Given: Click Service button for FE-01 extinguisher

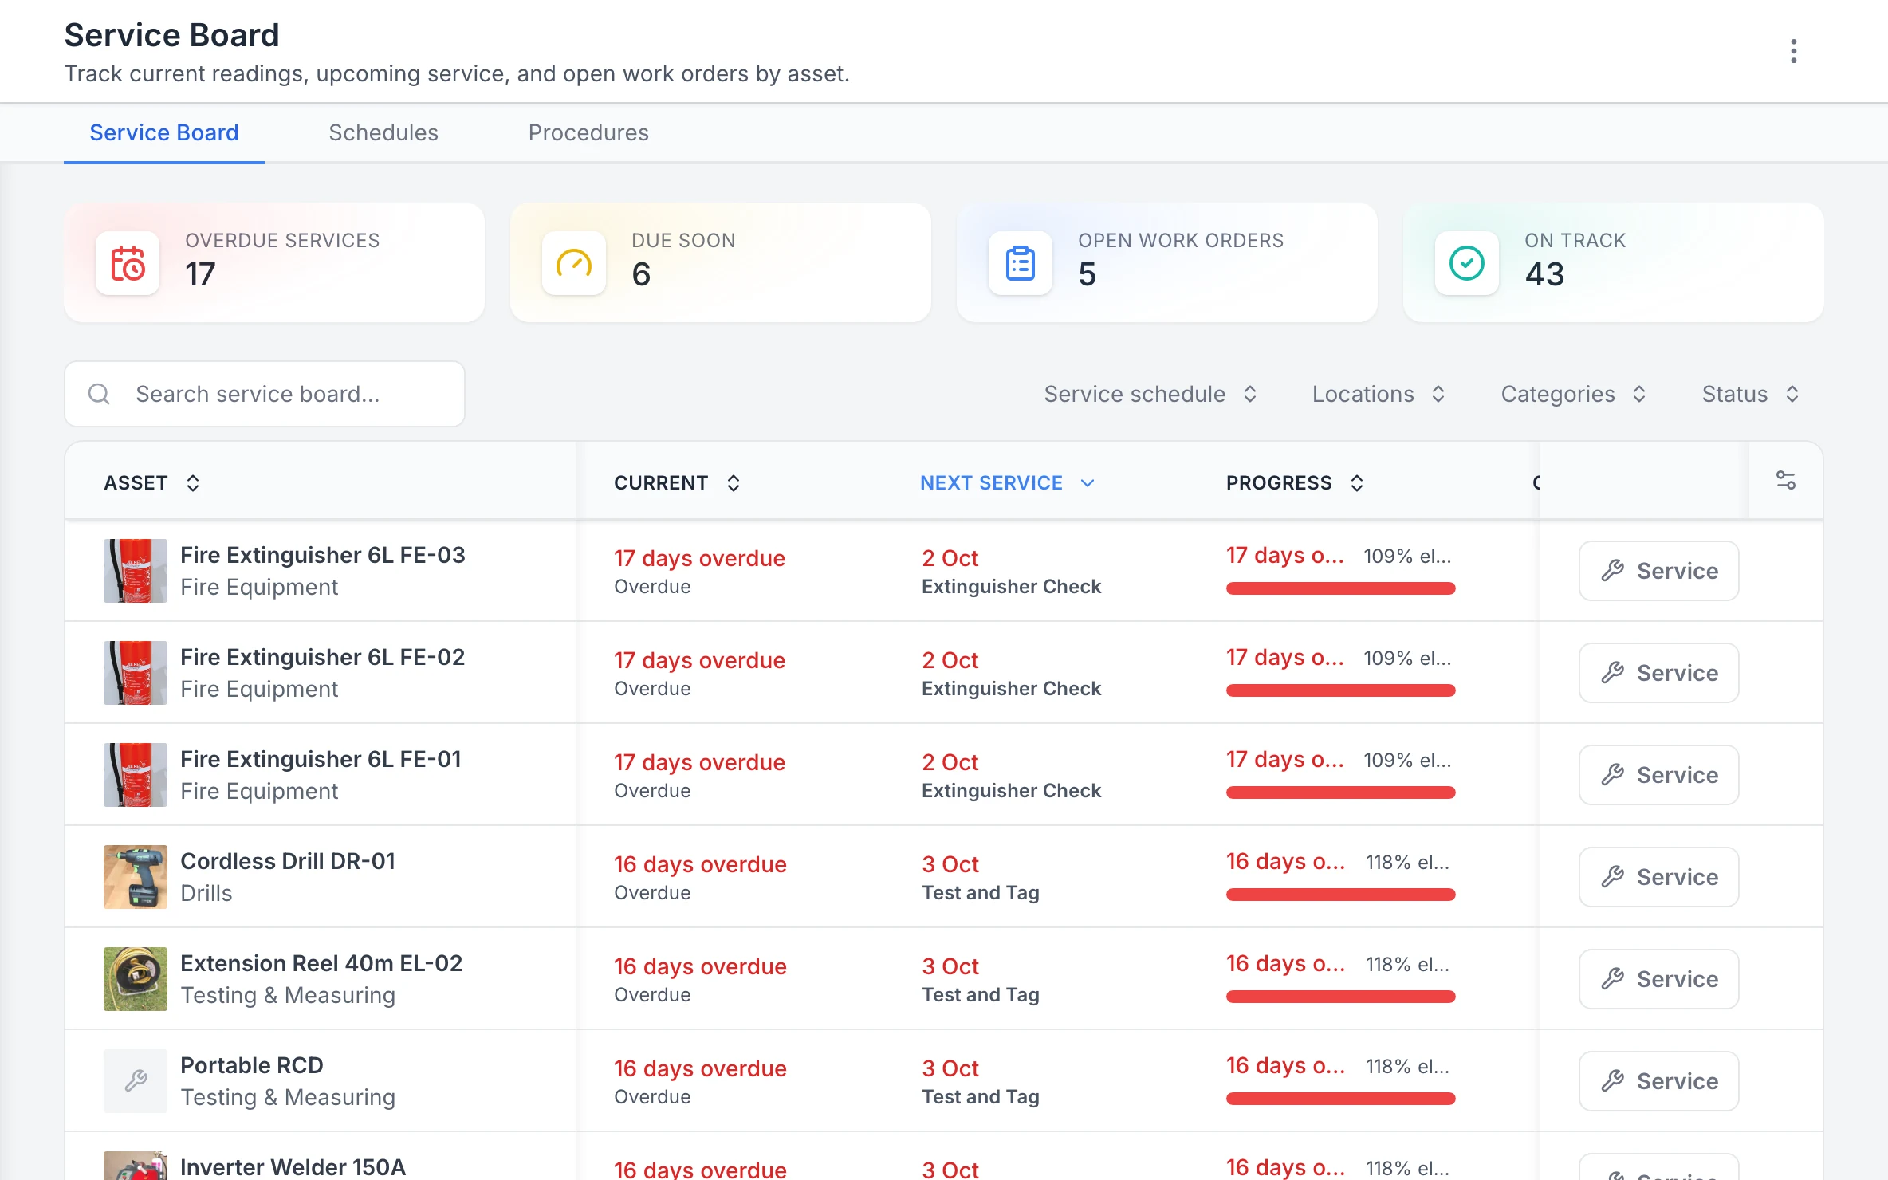Looking at the screenshot, I should (x=1659, y=775).
